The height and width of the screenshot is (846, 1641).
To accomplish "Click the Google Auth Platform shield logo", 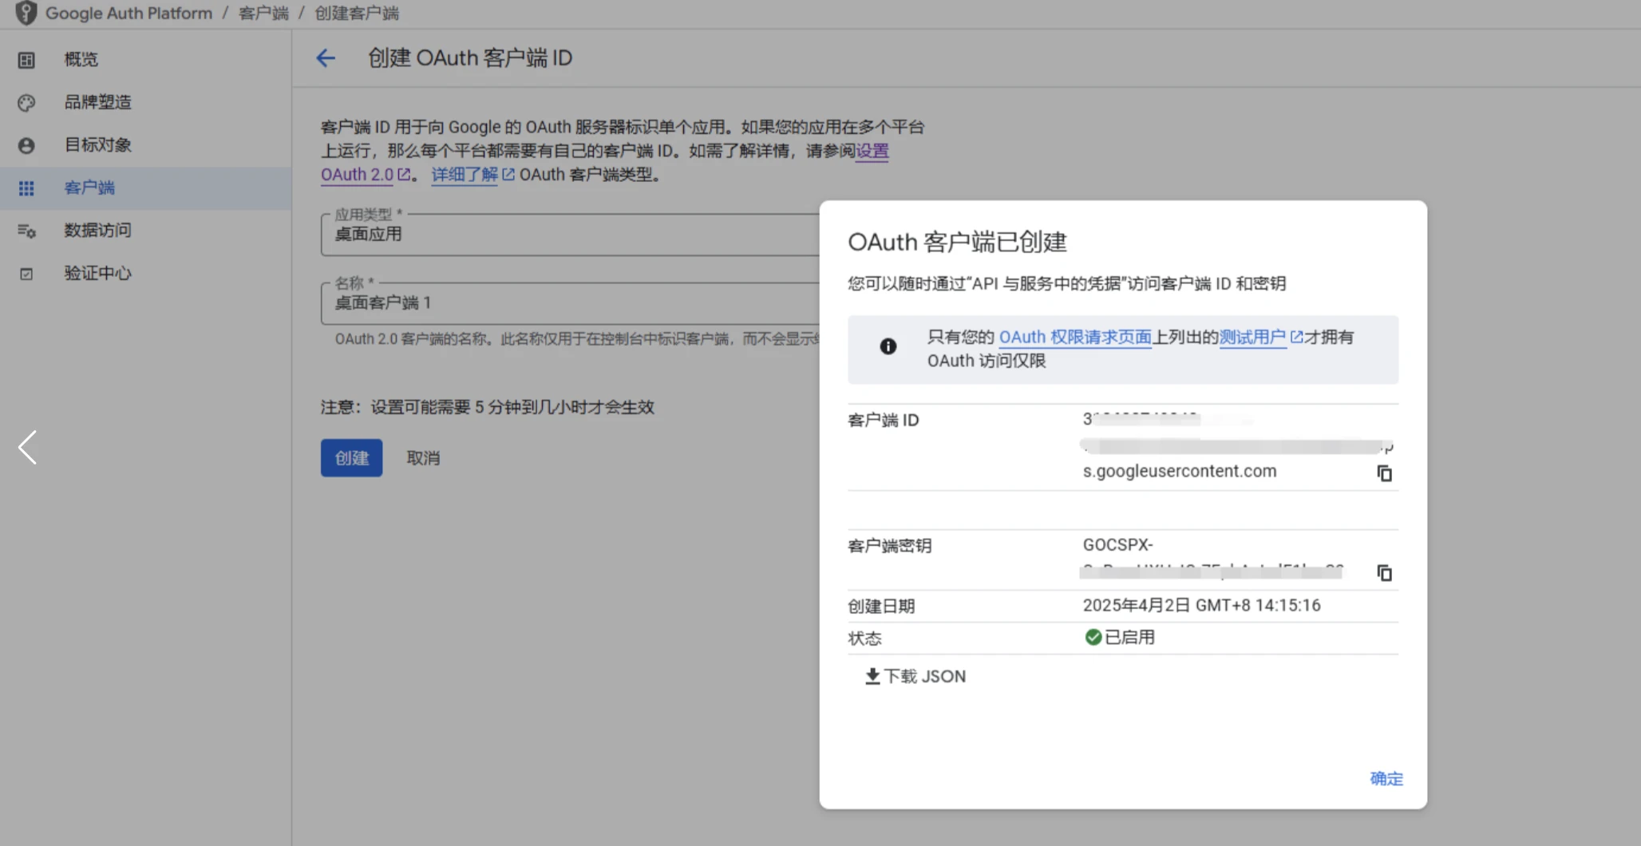I will 26,13.
